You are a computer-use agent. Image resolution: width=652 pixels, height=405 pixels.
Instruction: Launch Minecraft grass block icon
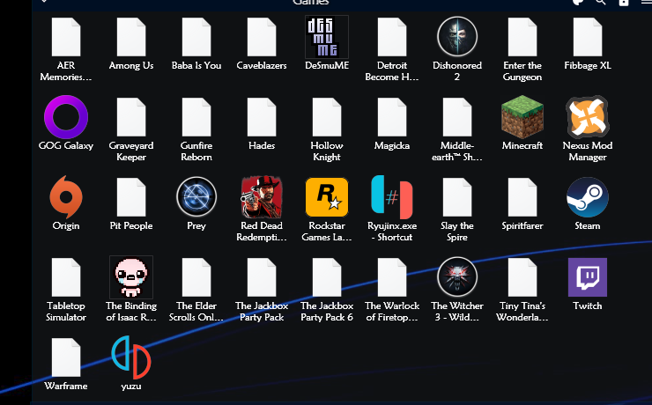point(522,117)
